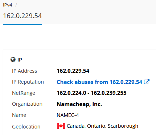Image resolution: width=156 pixels, height=135 pixels.
Task: Click the globe icon beside IP heading
Action: [13, 59]
